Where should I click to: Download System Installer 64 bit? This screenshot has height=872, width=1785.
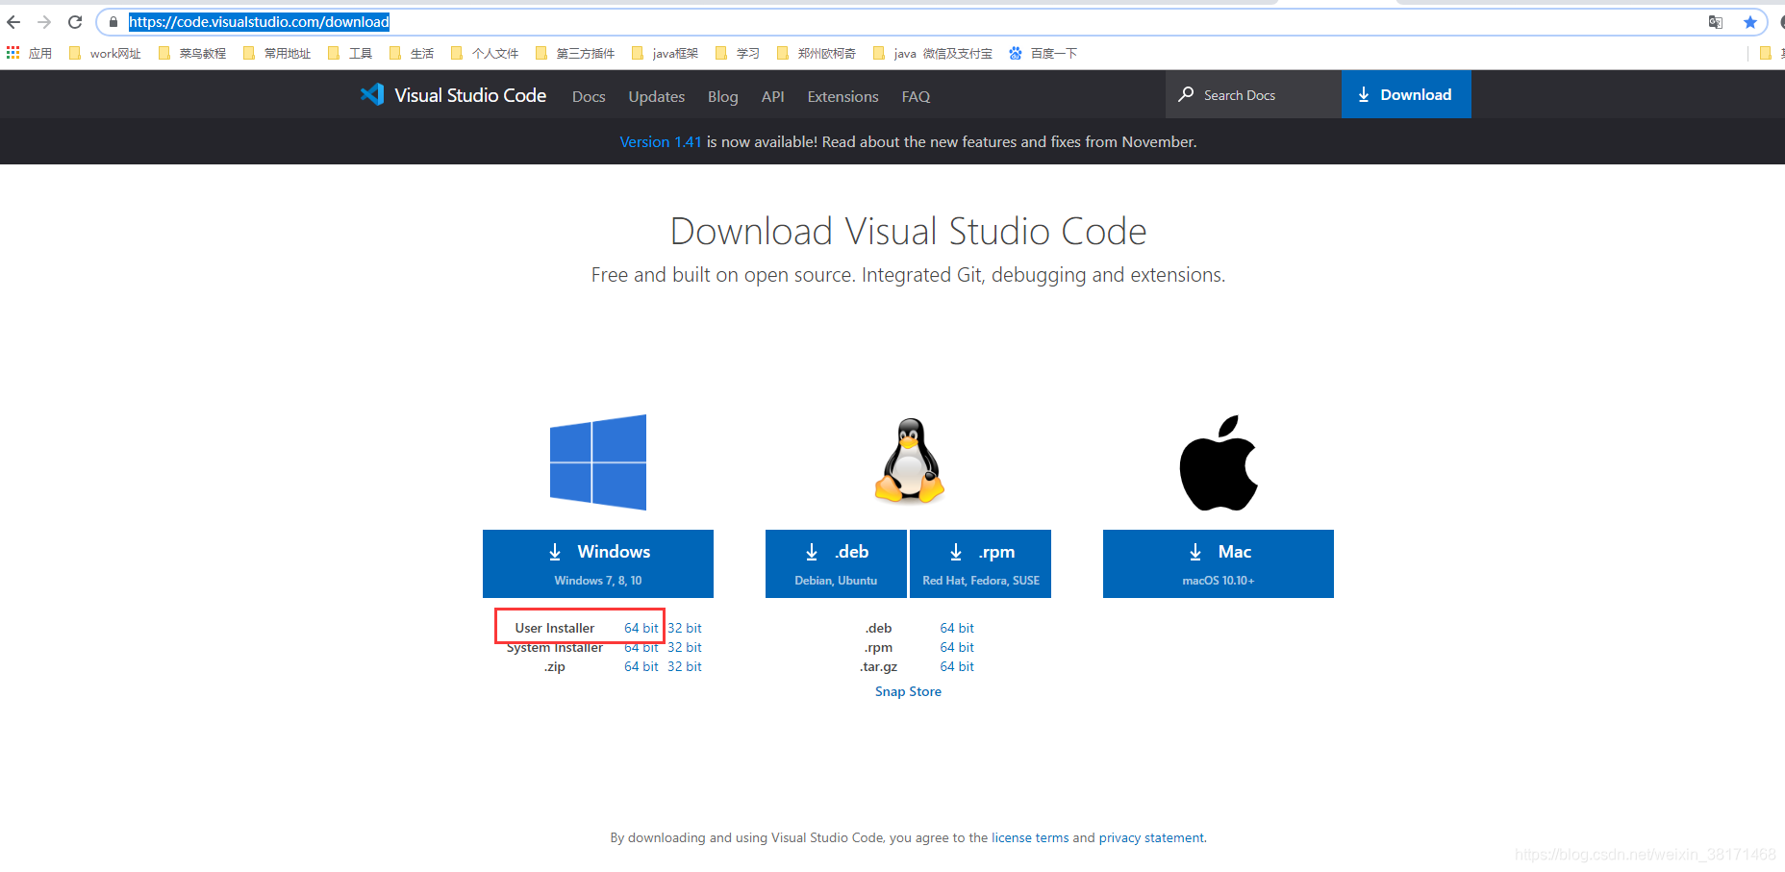click(x=641, y=647)
